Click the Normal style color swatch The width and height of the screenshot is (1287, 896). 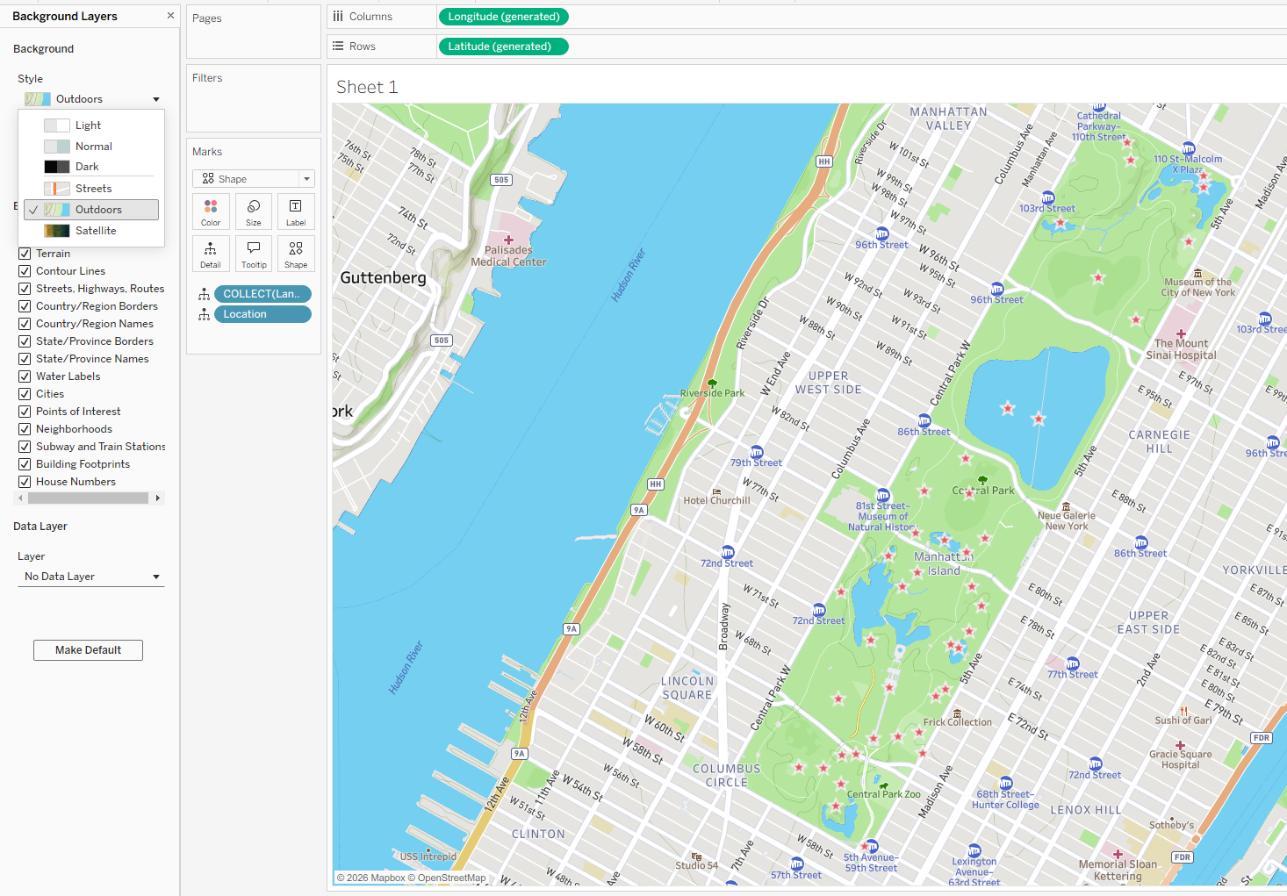pyautogui.click(x=57, y=147)
